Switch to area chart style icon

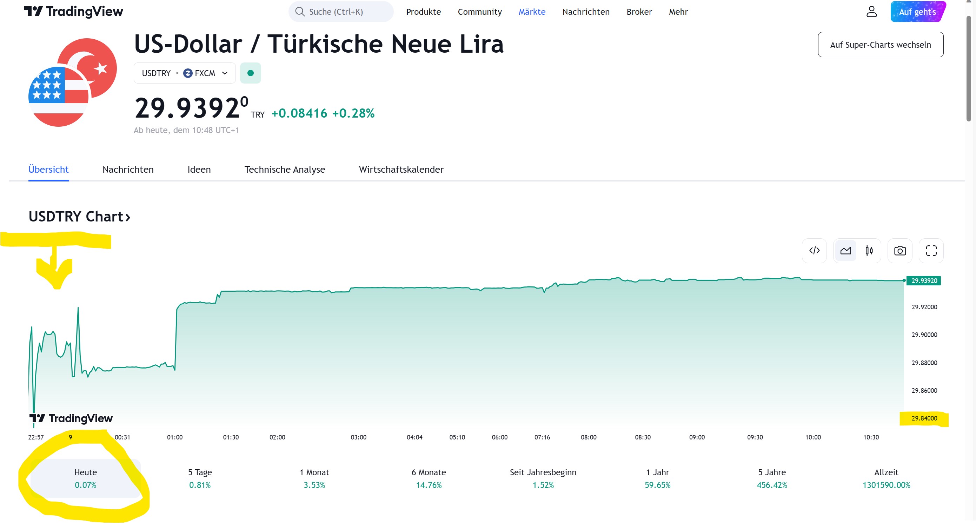(845, 251)
